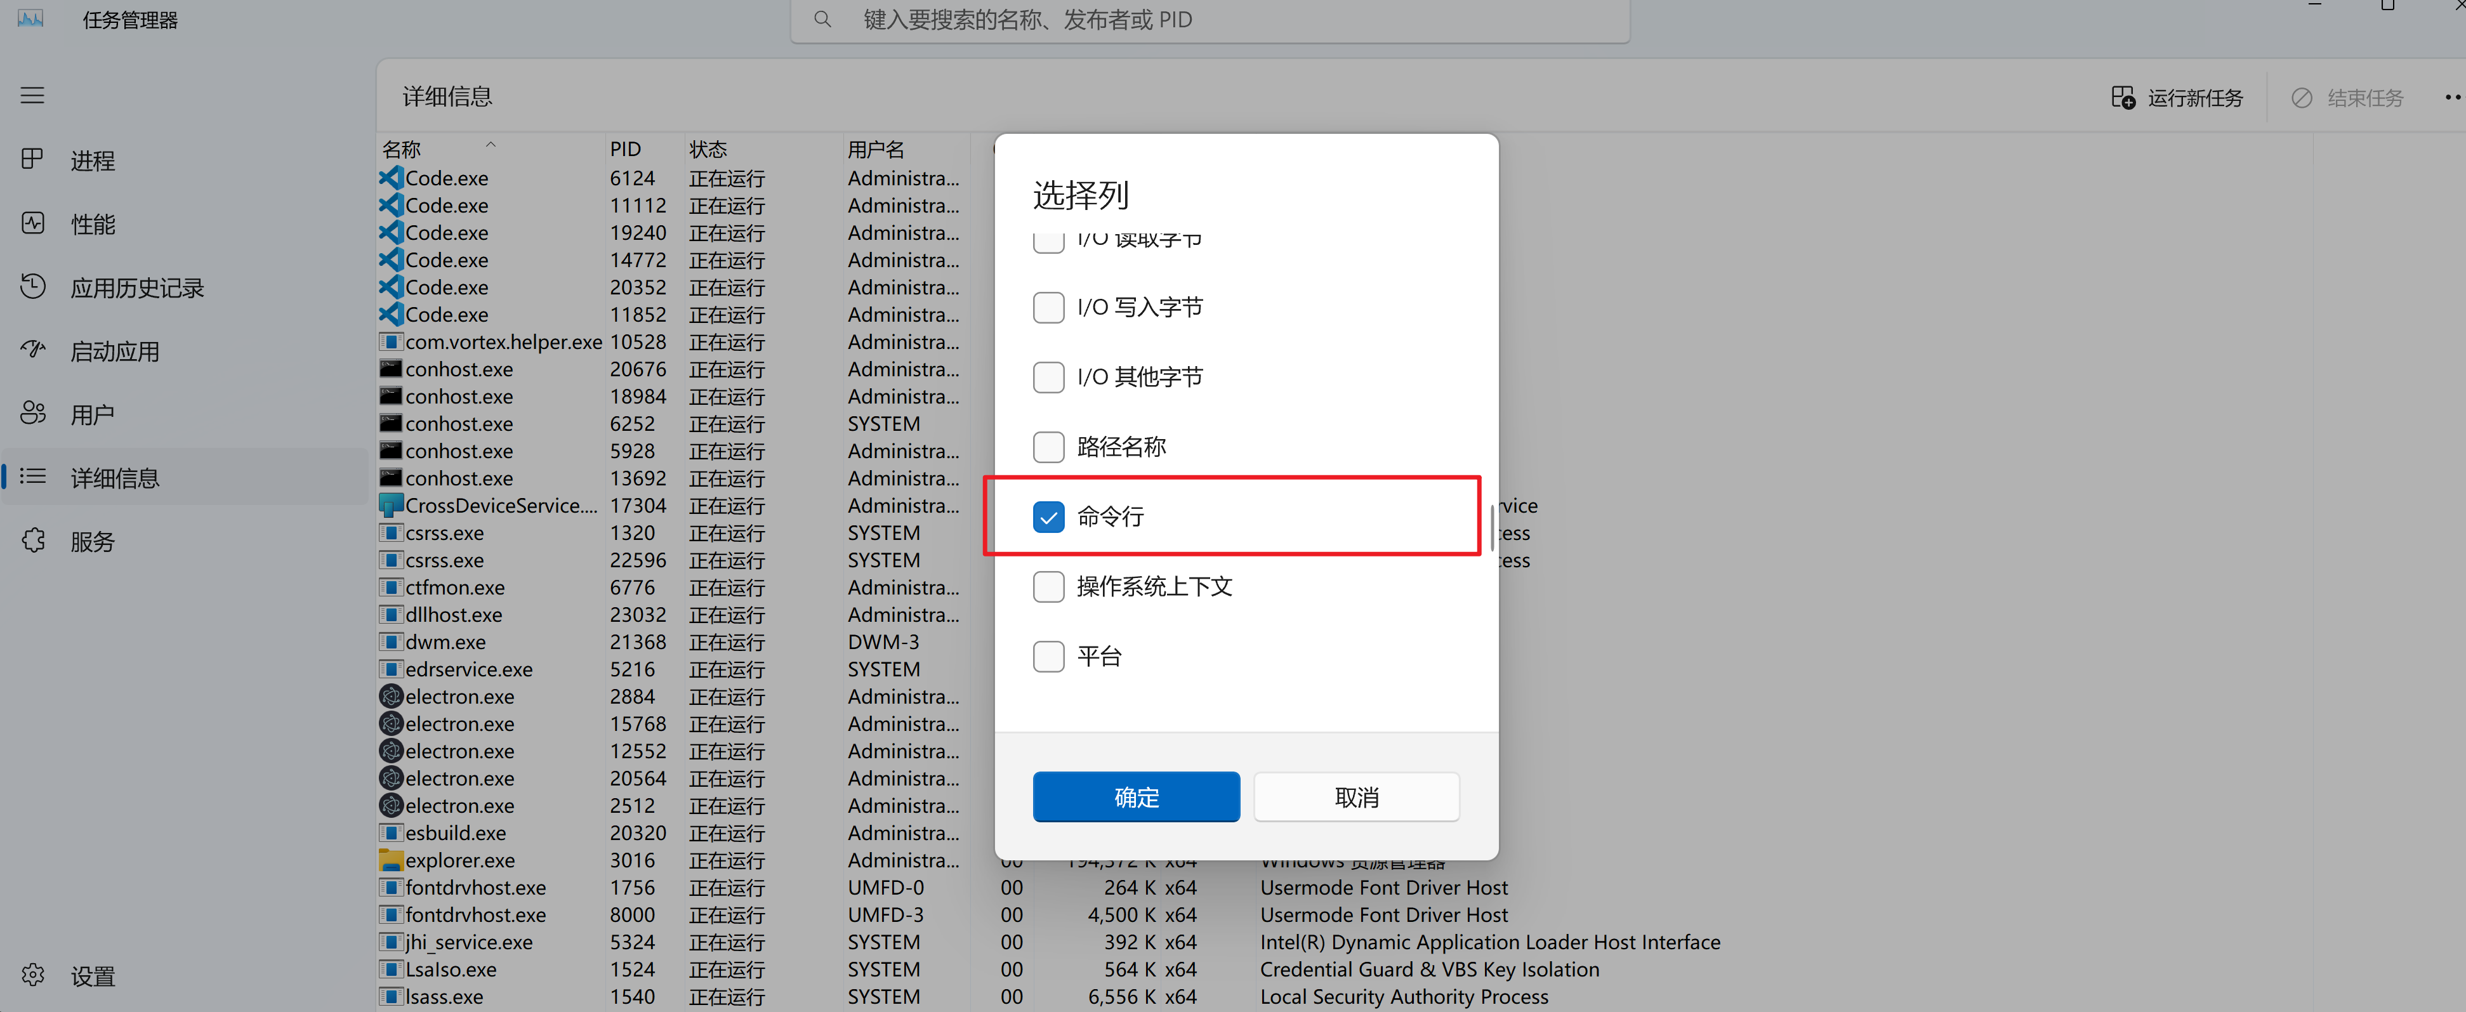
Task: Check the 操作系统上下文 checkbox
Action: pos(1048,587)
